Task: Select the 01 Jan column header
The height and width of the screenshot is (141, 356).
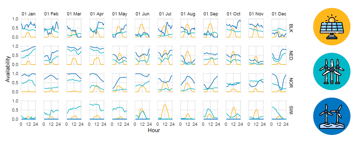Action: (x=29, y=14)
